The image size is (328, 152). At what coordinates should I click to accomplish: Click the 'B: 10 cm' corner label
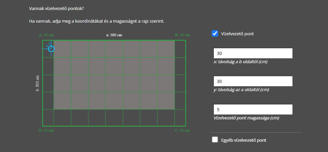pyautogui.click(x=182, y=35)
